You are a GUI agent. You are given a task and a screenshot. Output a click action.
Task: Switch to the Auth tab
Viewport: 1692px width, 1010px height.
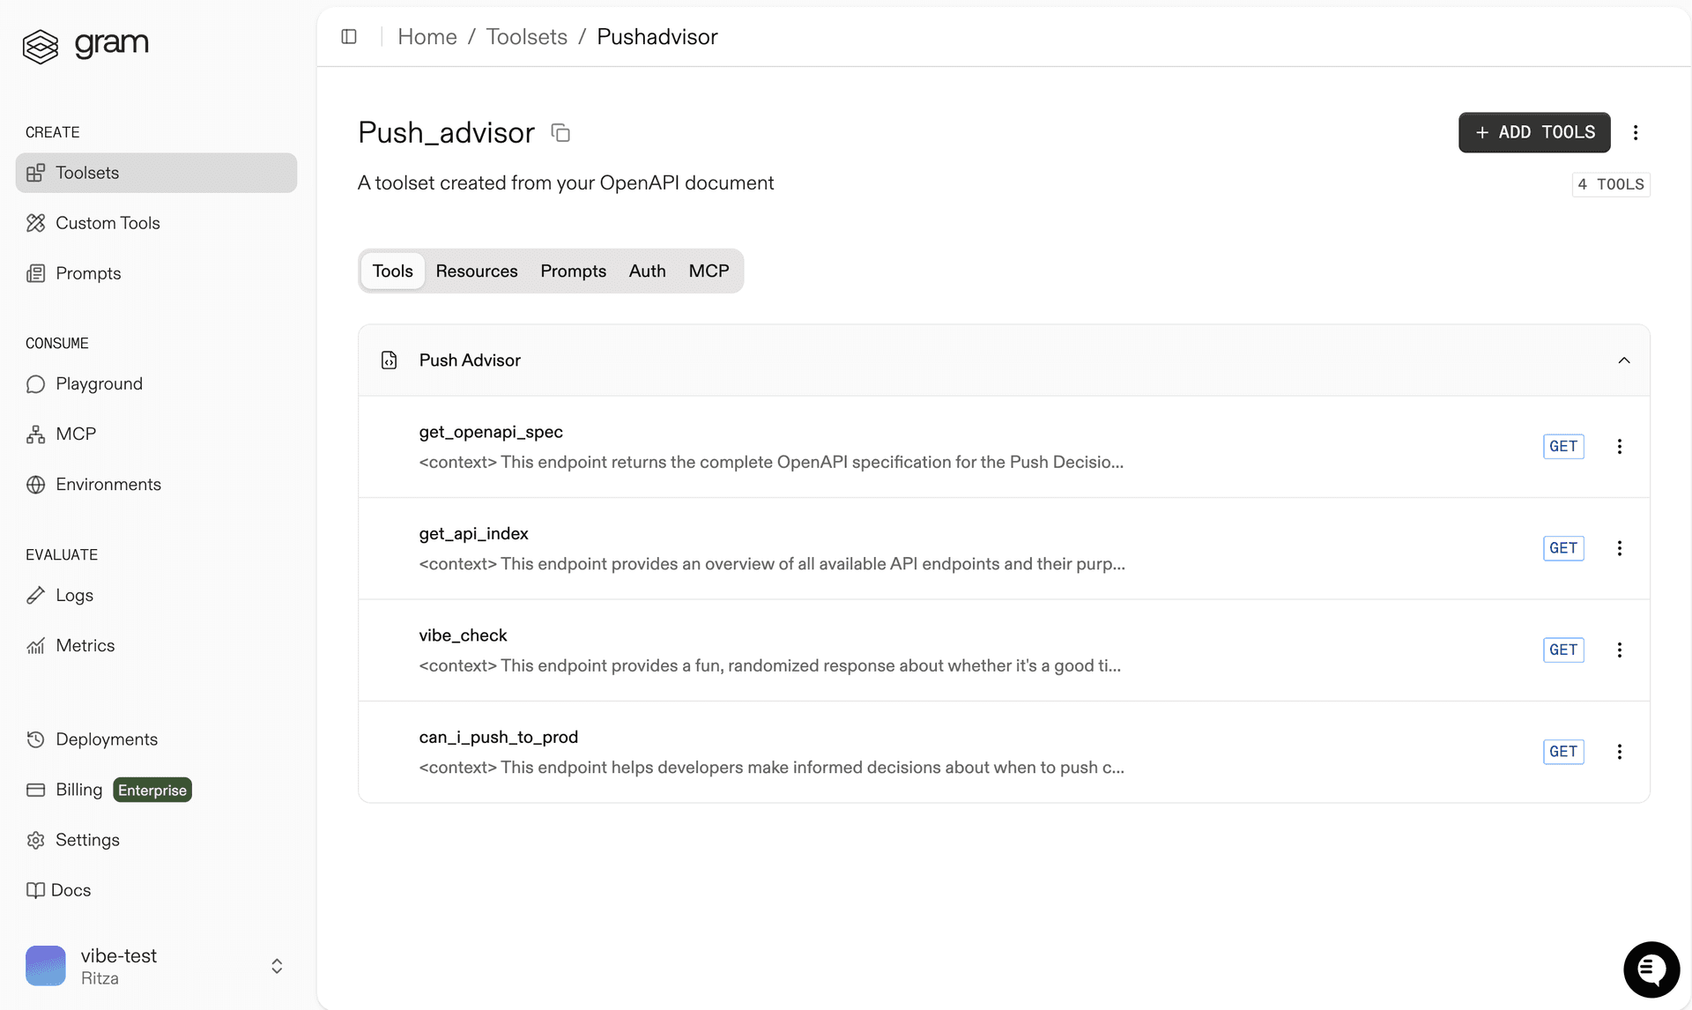pyautogui.click(x=647, y=271)
